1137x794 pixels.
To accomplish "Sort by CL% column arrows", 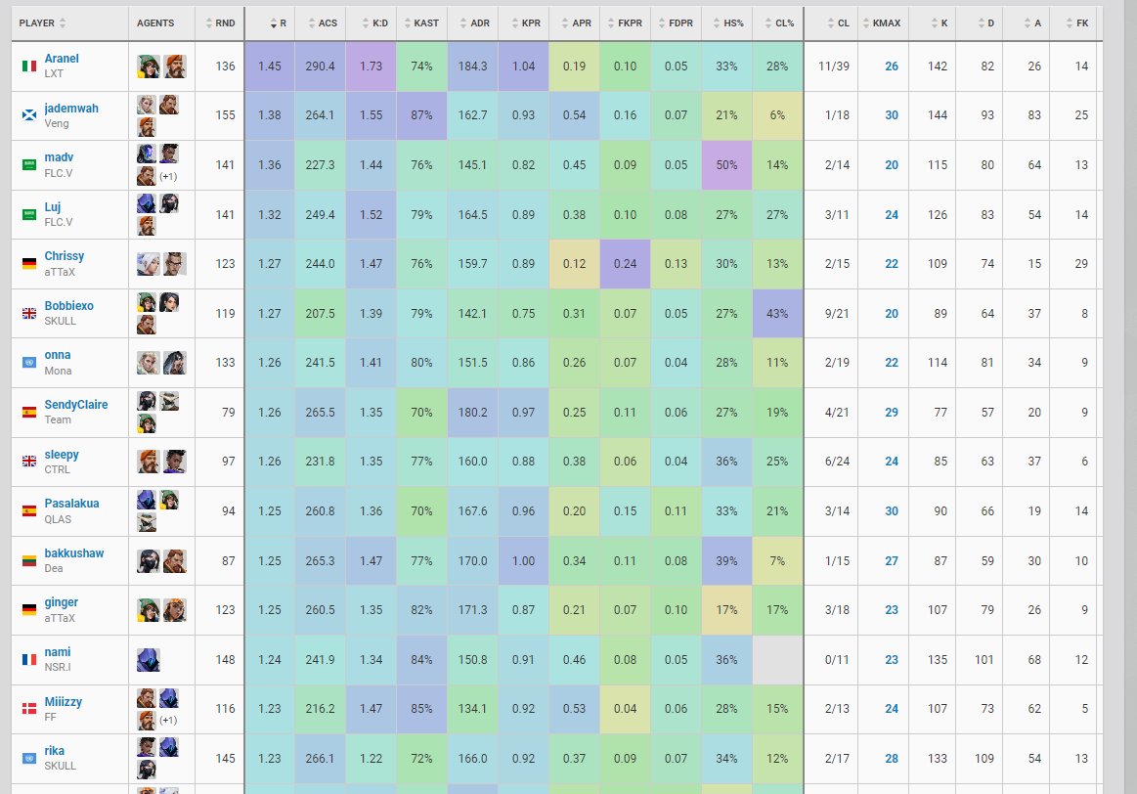I will click(x=767, y=23).
